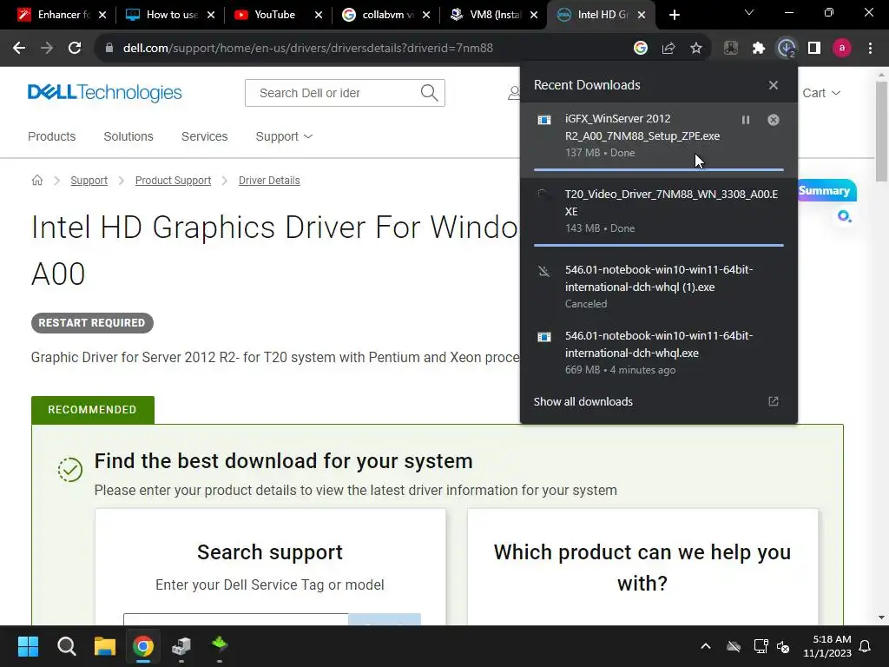Open the Windows Start menu

click(x=28, y=646)
